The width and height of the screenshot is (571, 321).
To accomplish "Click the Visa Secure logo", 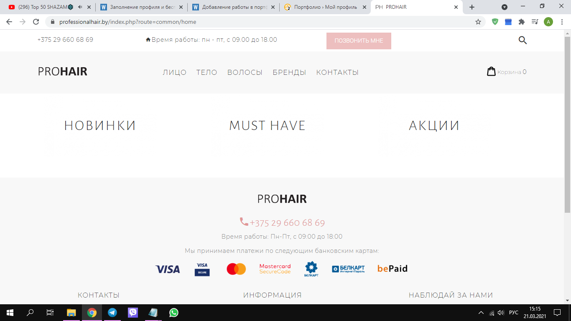I will coord(202,269).
